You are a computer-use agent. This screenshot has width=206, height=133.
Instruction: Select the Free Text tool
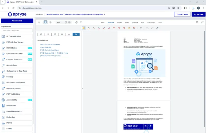click(x=114, y=28)
